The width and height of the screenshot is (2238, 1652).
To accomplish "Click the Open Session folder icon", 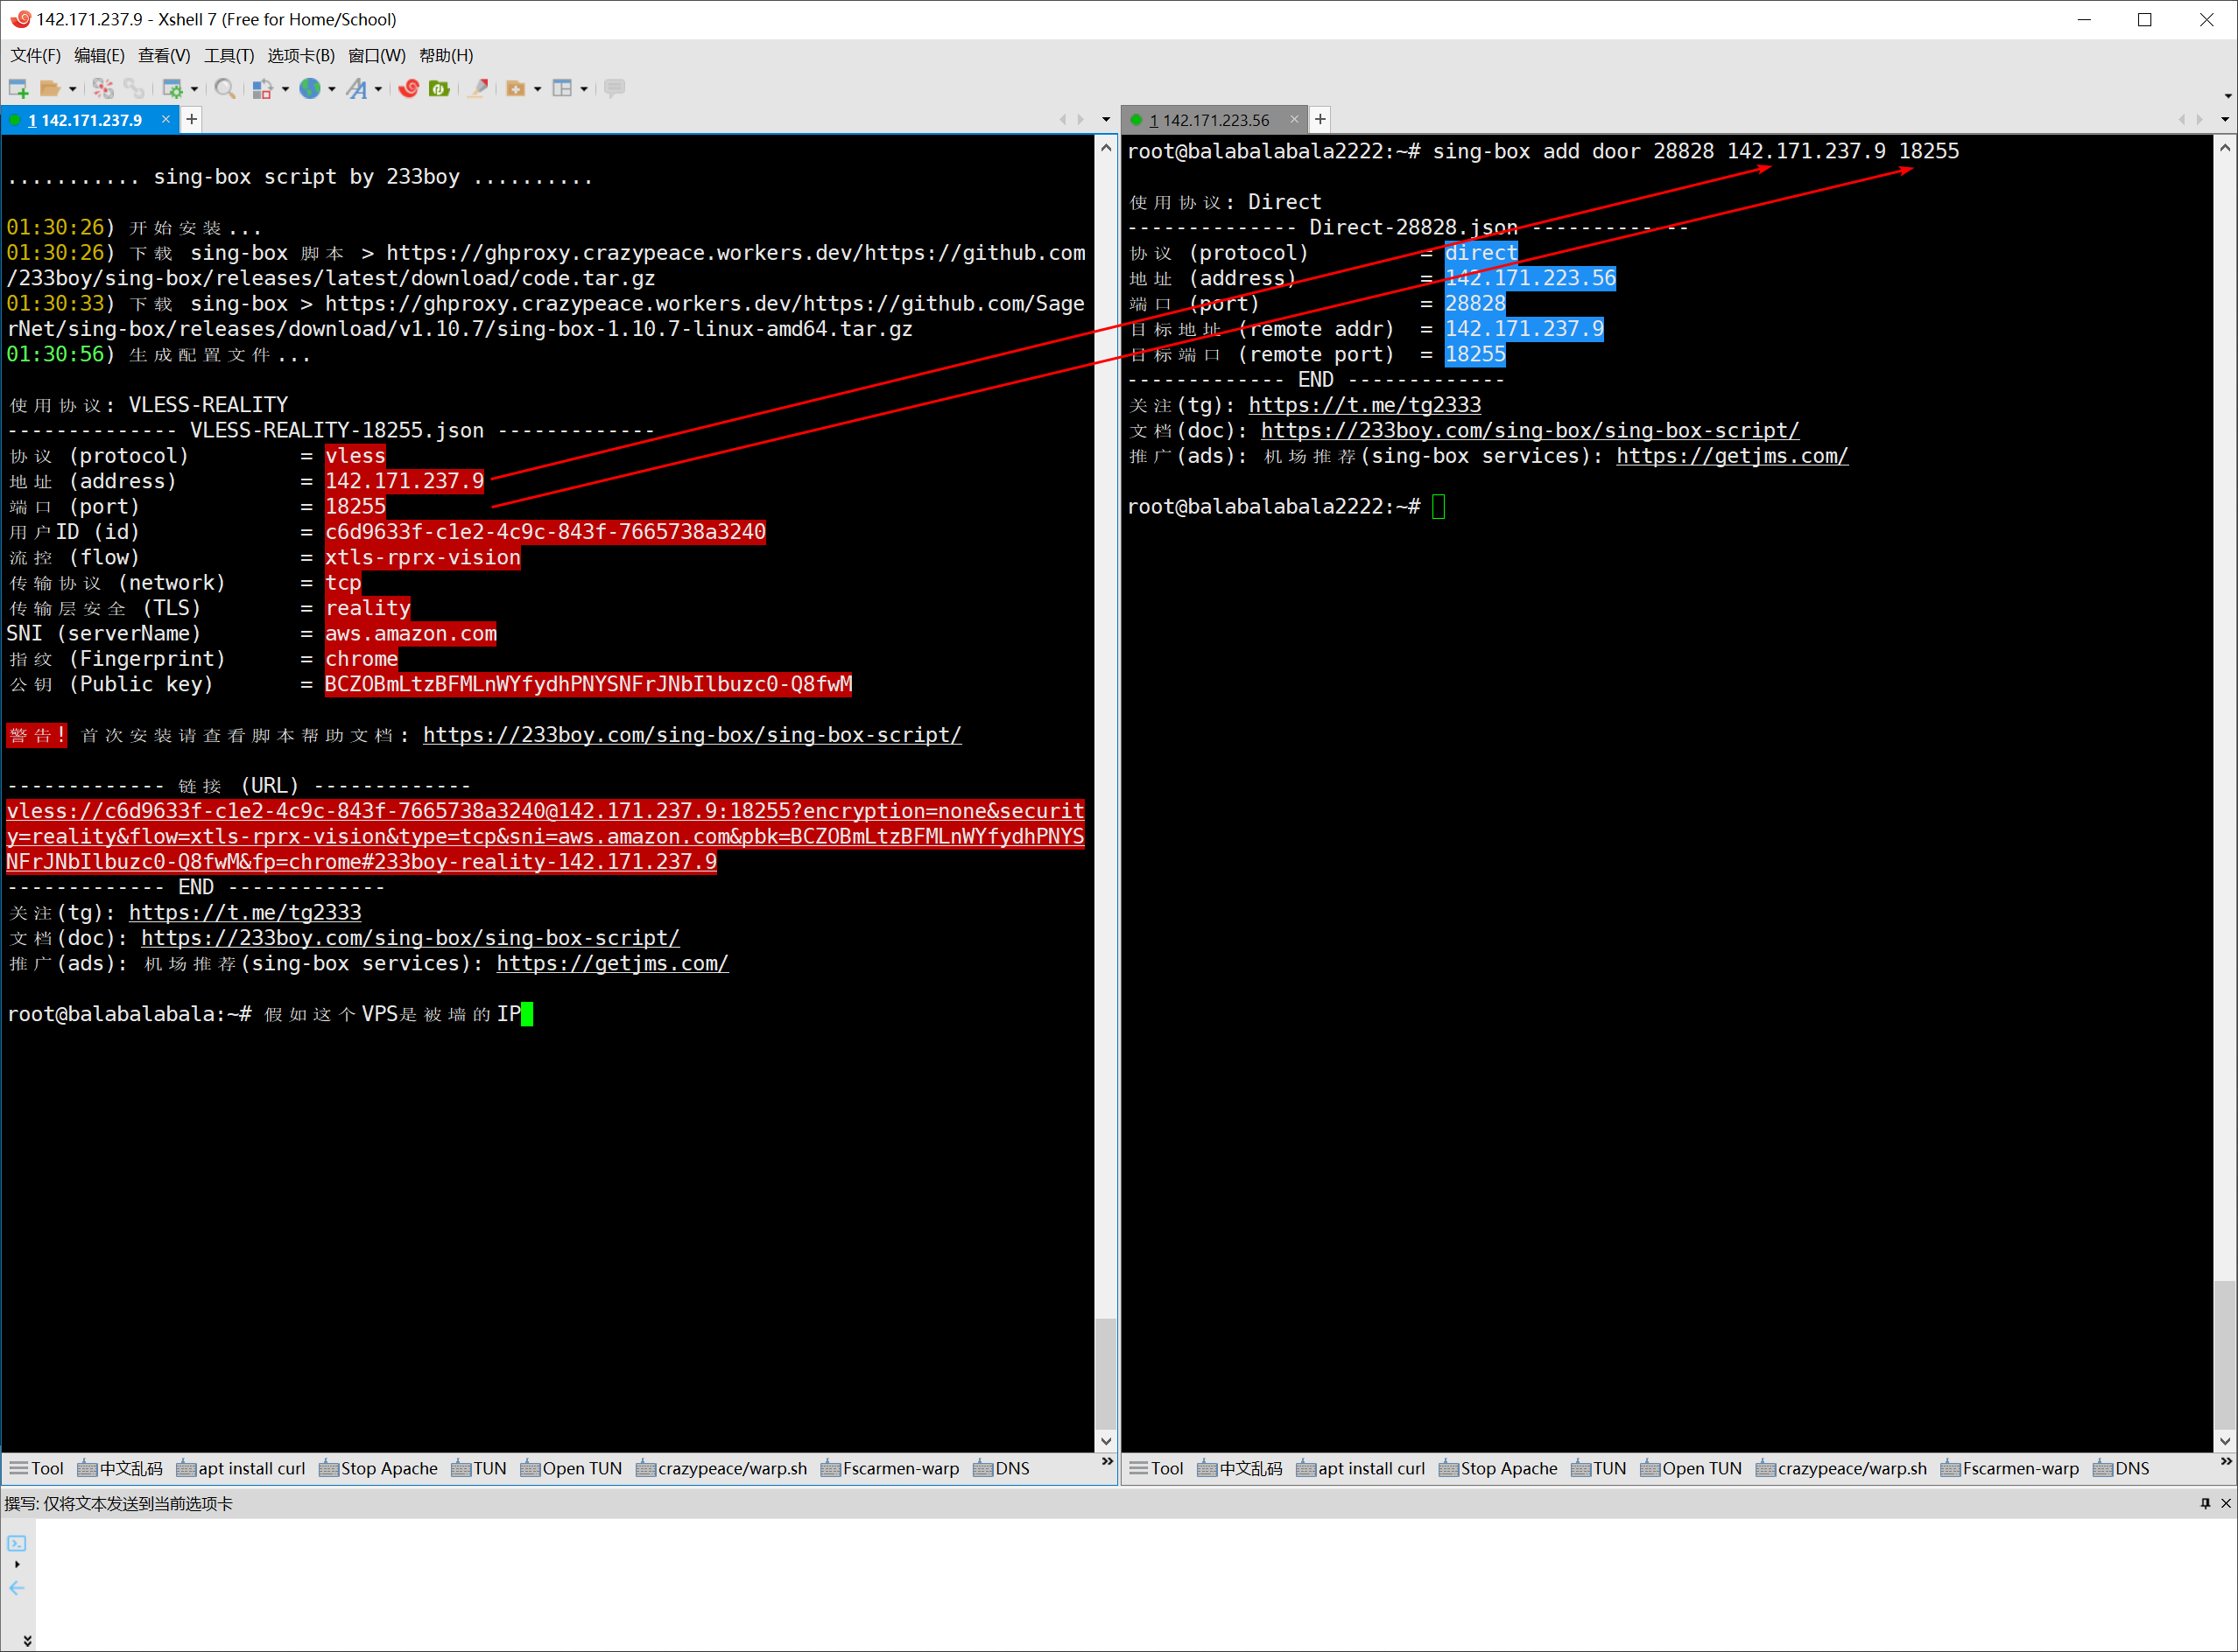I will pyautogui.click(x=49, y=89).
